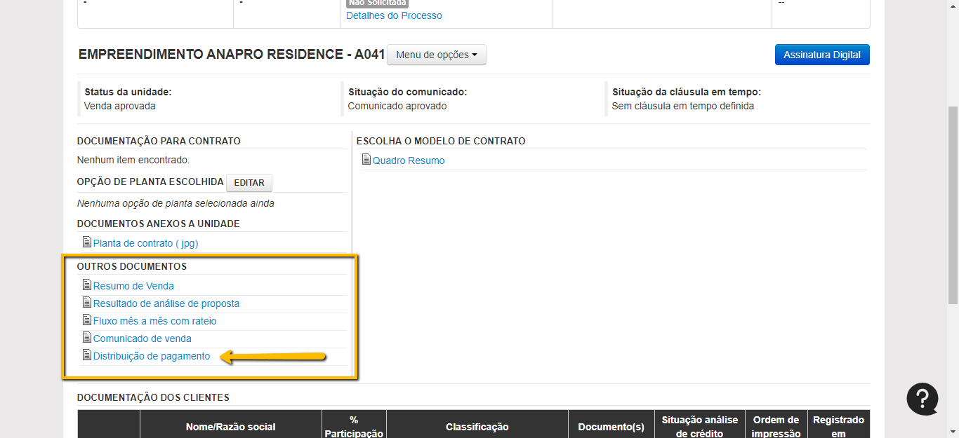
Task: Click the Não Solicitada status badge
Action: click(x=378, y=3)
